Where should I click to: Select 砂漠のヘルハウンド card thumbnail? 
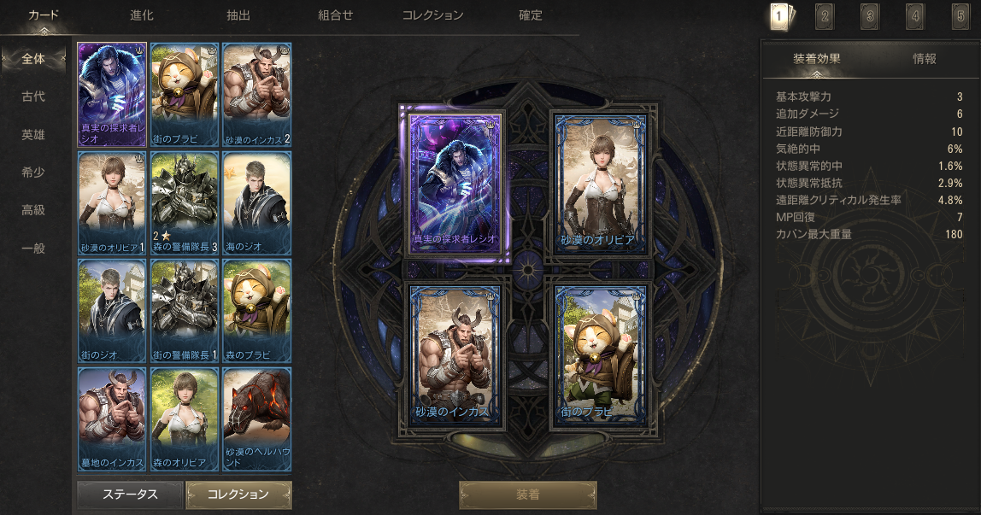coord(256,418)
